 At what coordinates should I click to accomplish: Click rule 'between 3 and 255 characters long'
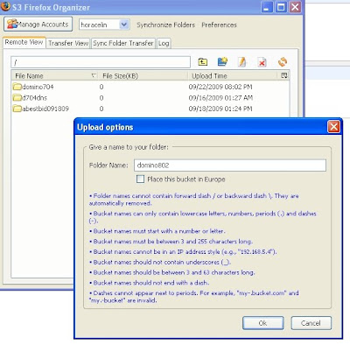pos(171,242)
